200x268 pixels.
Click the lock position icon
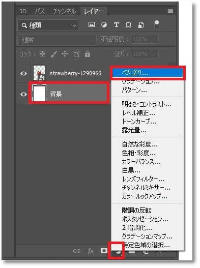(65, 54)
